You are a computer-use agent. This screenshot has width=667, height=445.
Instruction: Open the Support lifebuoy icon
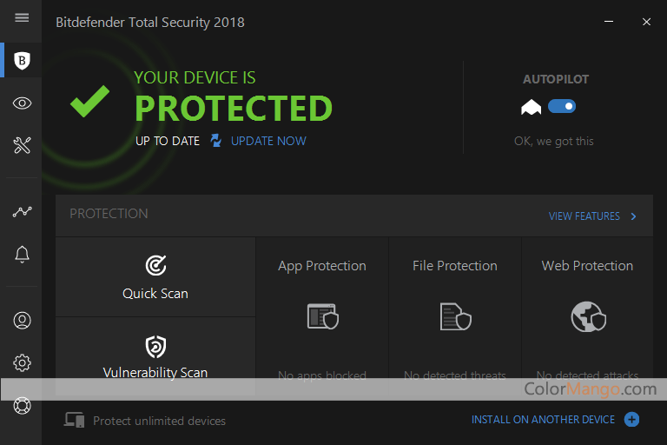point(22,405)
